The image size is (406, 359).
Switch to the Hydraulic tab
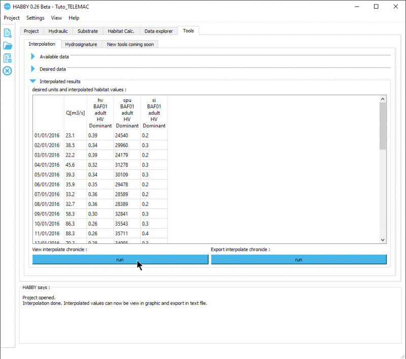tap(58, 31)
